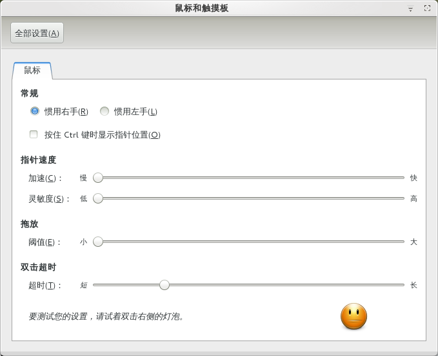Click the 阈值 drag threshold slider handle
Viewport: 438px width, 356px height.
pyautogui.click(x=98, y=242)
